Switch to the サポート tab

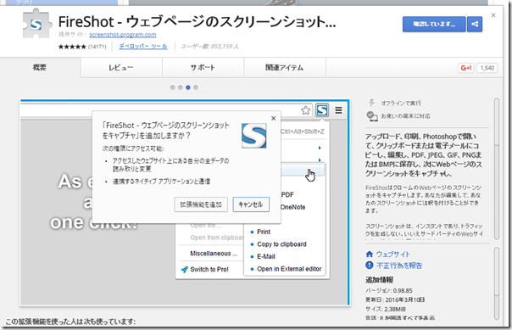(x=203, y=68)
